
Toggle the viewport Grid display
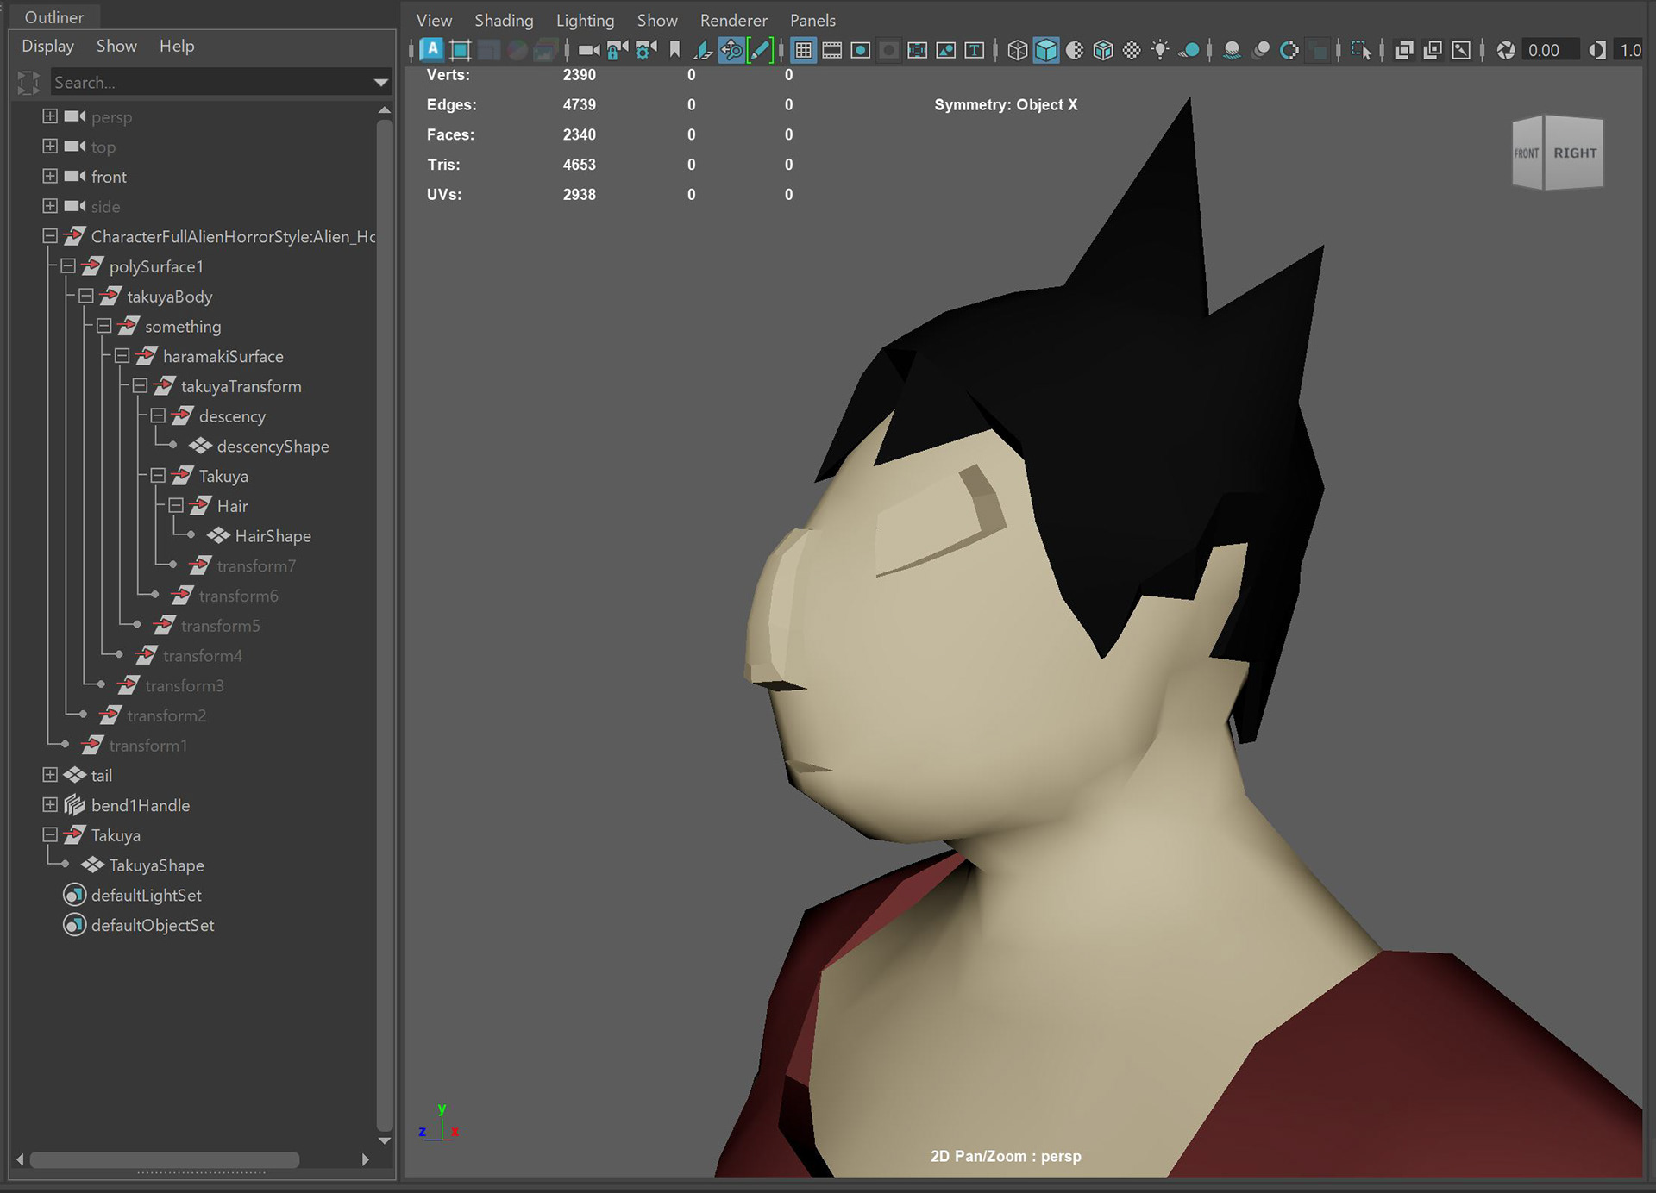coord(803,50)
